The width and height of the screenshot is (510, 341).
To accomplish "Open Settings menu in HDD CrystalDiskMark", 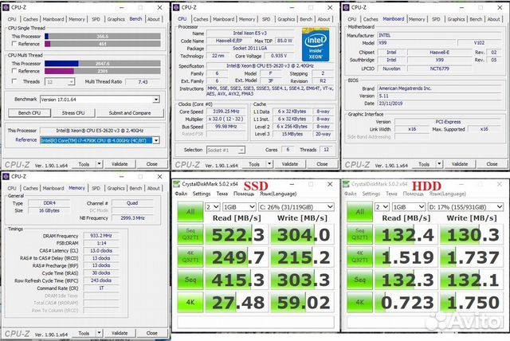I will (371, 194).
